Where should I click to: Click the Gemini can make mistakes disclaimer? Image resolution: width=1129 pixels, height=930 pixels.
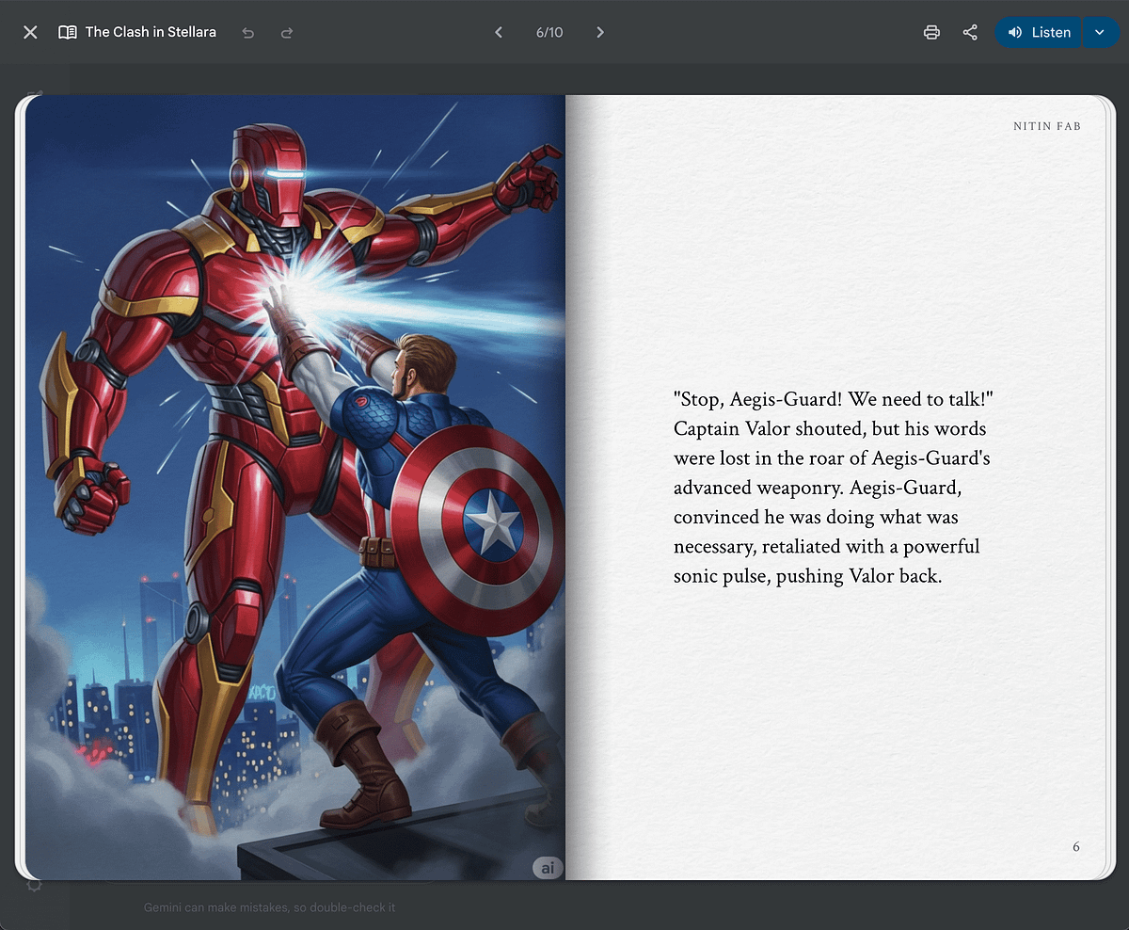[x=271, y=907]
